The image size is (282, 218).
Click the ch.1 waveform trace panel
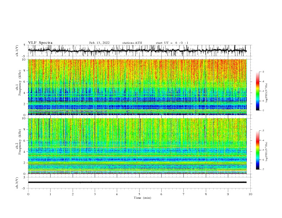click(140, 51)
